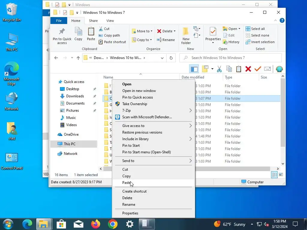Select Music in the navigation pane
The width and height of the screenshot is (307, 230).
click(x=71, y=117)
